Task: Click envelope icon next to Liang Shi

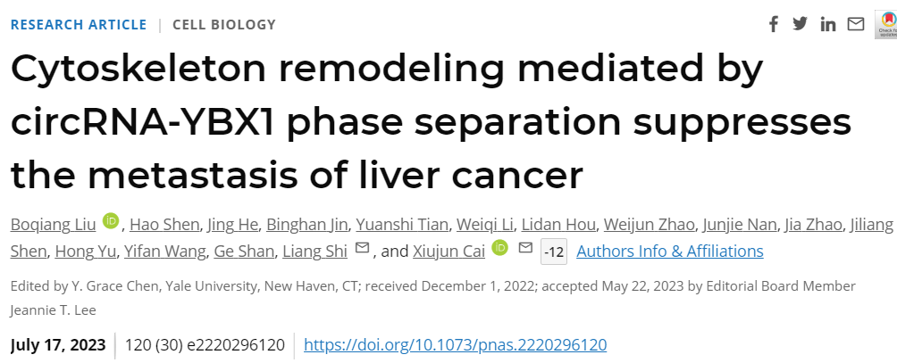Action: coord(362,248)
